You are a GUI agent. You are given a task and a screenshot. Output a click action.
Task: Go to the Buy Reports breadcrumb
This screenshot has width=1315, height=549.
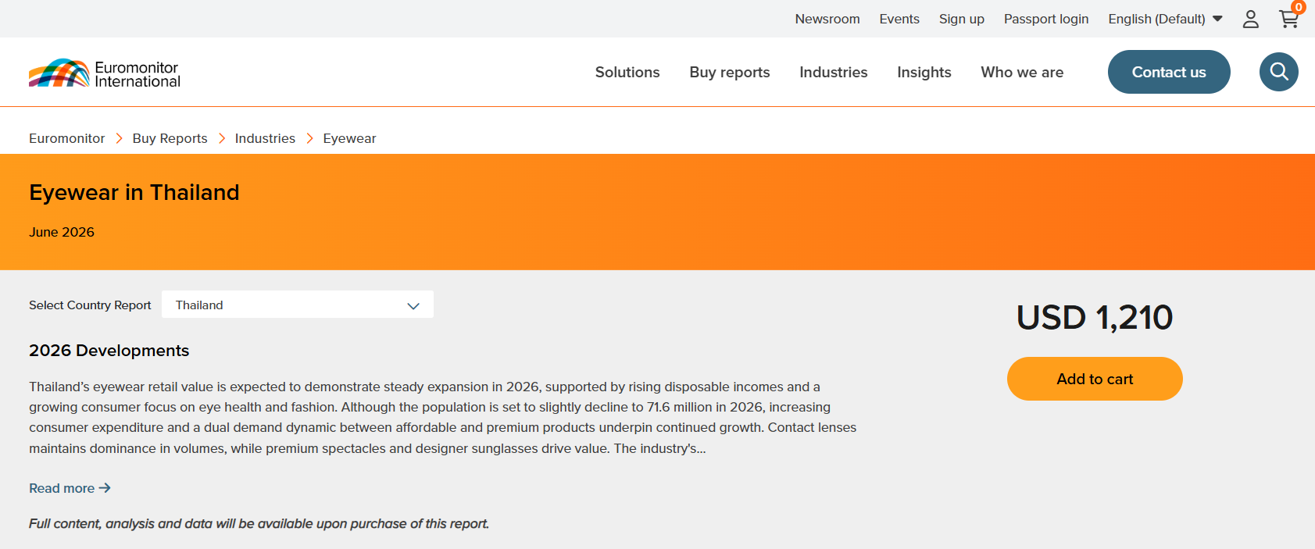point(170,138)
